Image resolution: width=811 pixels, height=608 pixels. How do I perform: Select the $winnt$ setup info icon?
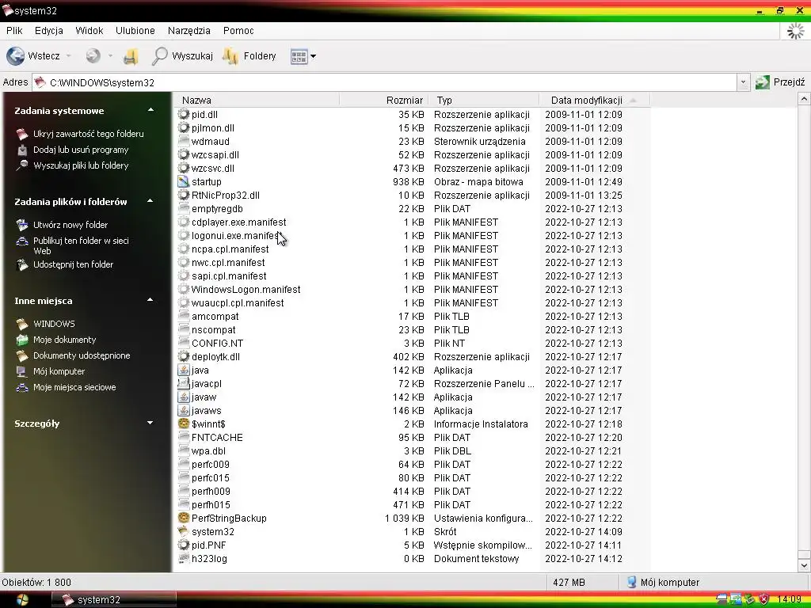[184, 424]
